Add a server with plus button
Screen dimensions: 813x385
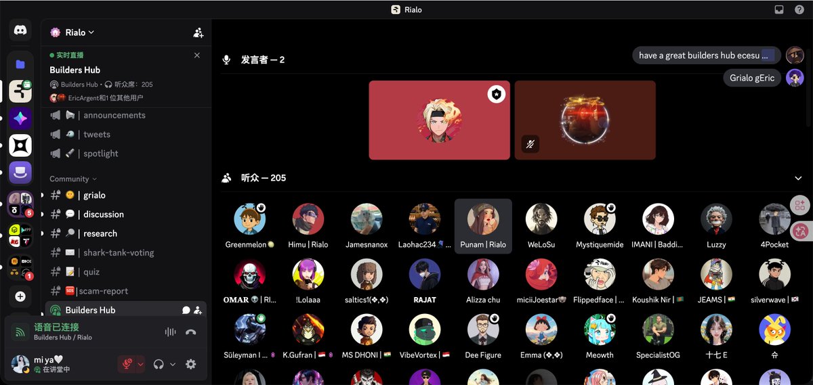coord(20,296)
